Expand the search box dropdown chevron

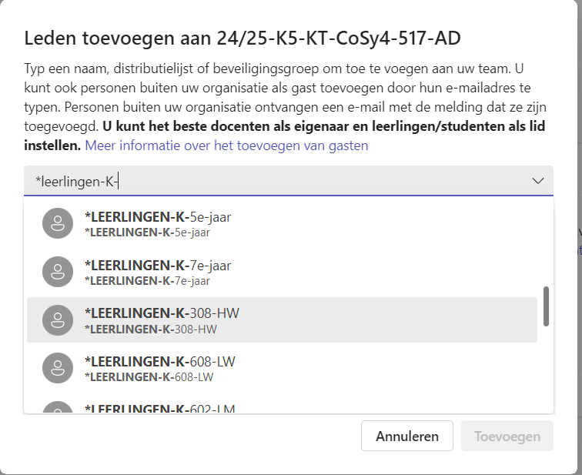[x=538, y=181]
